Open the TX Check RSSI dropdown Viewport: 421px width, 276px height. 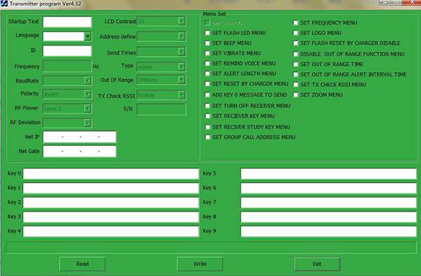pyautogui.click(x=182, y=95)
